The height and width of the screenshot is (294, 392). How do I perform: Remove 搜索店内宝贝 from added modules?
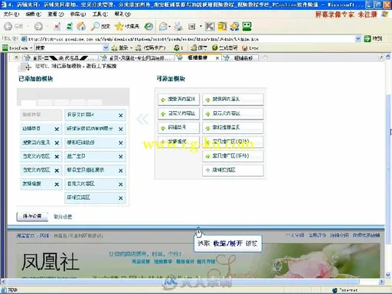point(57,143)
